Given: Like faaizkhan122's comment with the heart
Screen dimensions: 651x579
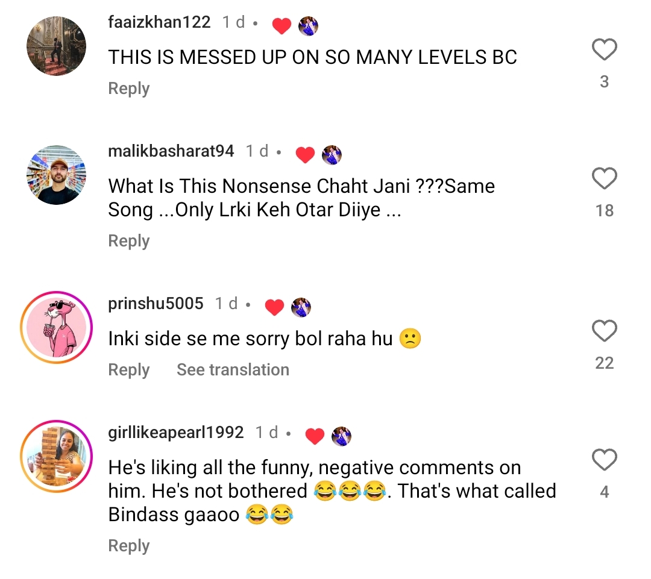Looking at the screenshot, I should pyautogui.click(x=604, y=50).
